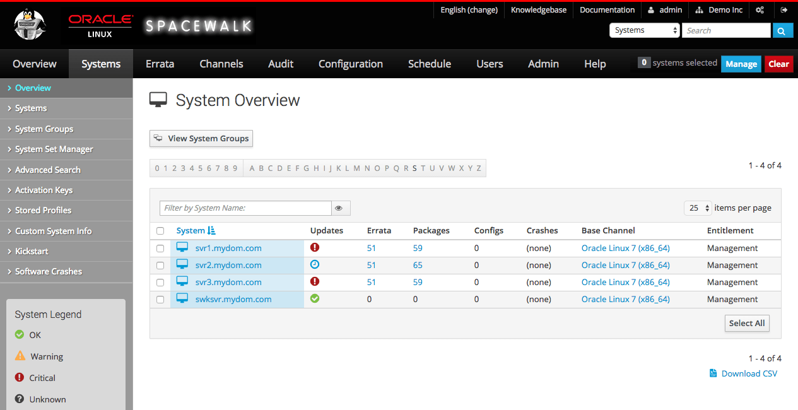
Task: Open Custom System Info sidebar item
Action: click(x=66, y=231)
